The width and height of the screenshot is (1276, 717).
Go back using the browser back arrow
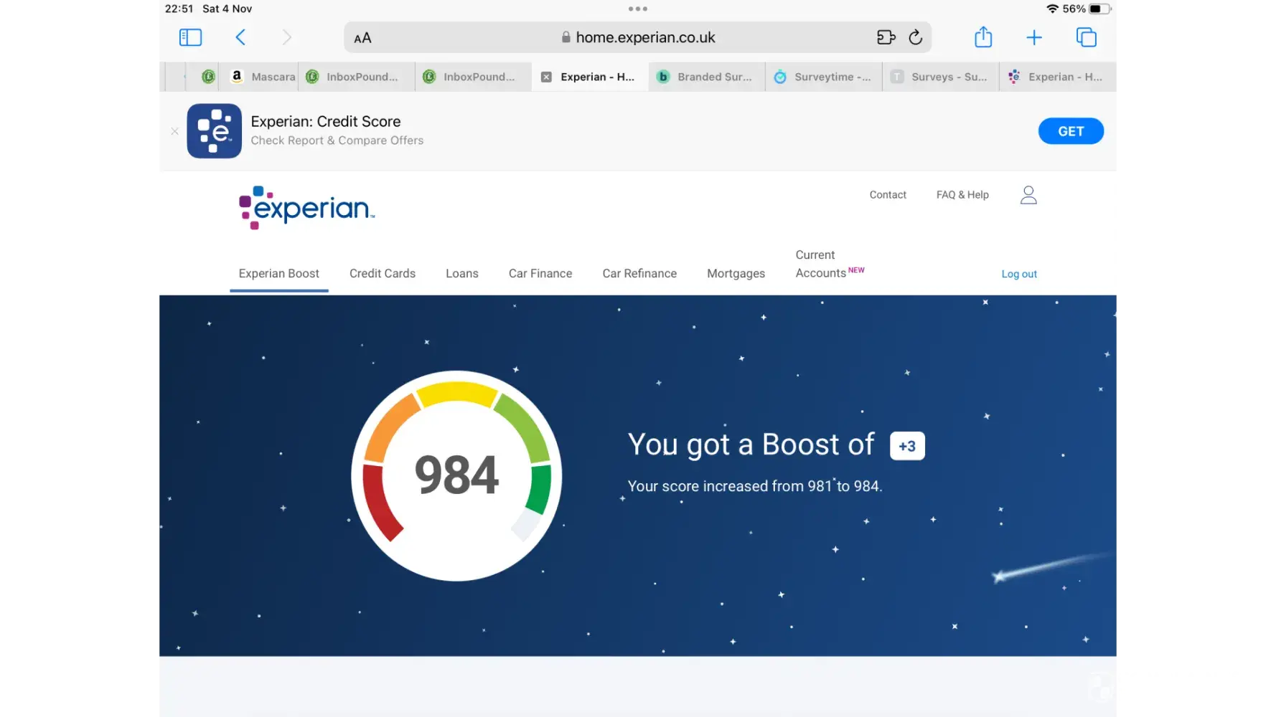pos(240,37)
